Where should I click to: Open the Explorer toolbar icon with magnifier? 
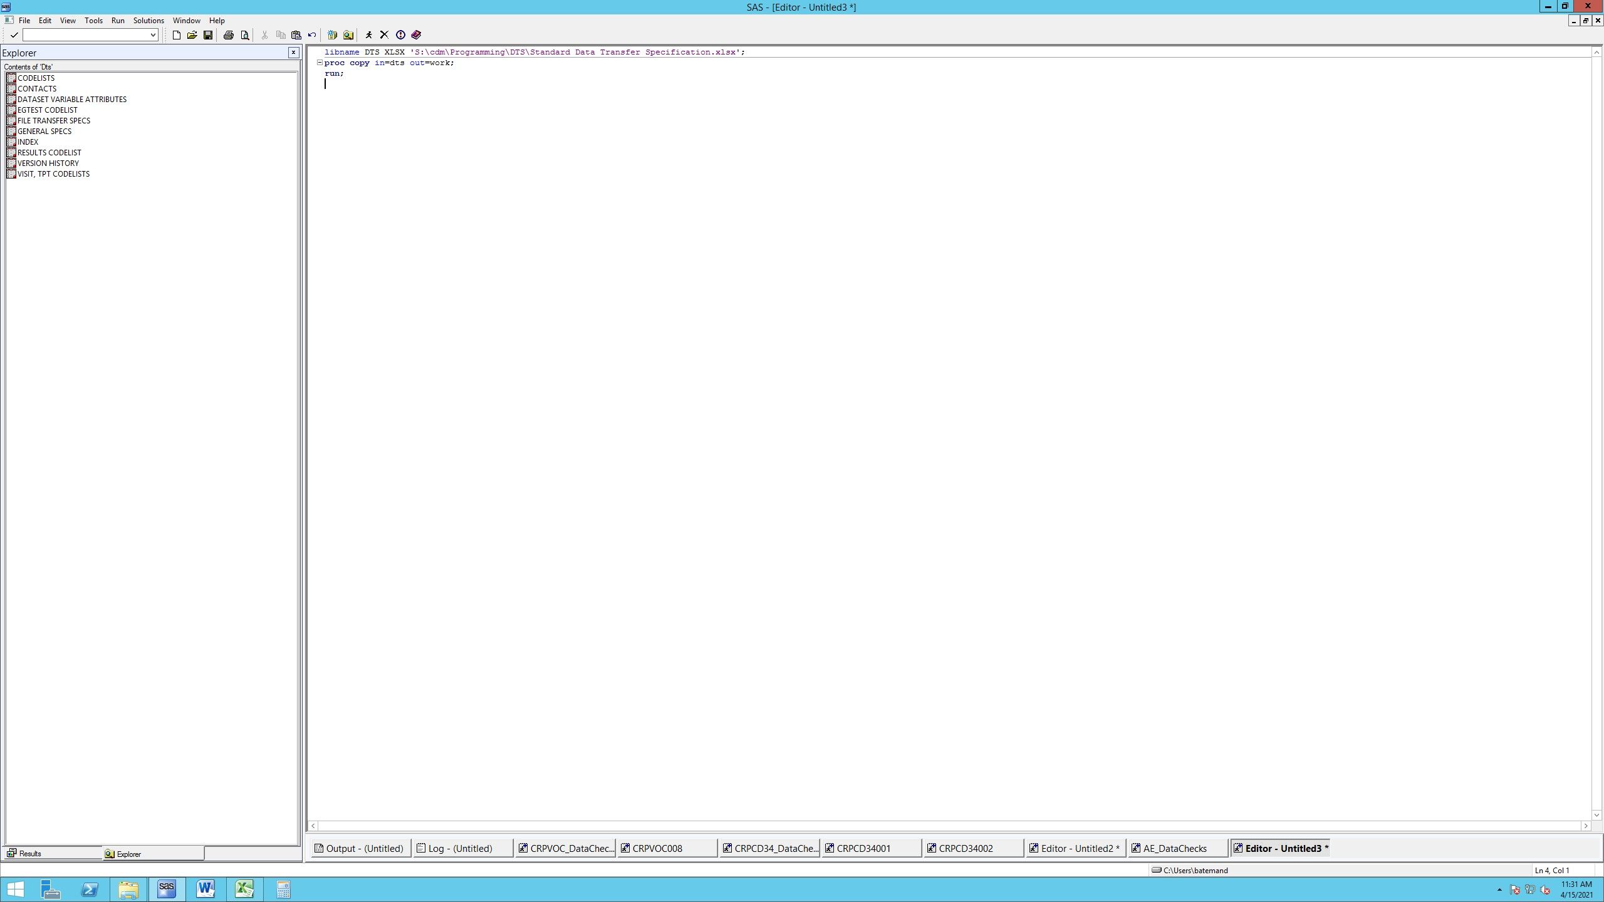click(348, 35)
